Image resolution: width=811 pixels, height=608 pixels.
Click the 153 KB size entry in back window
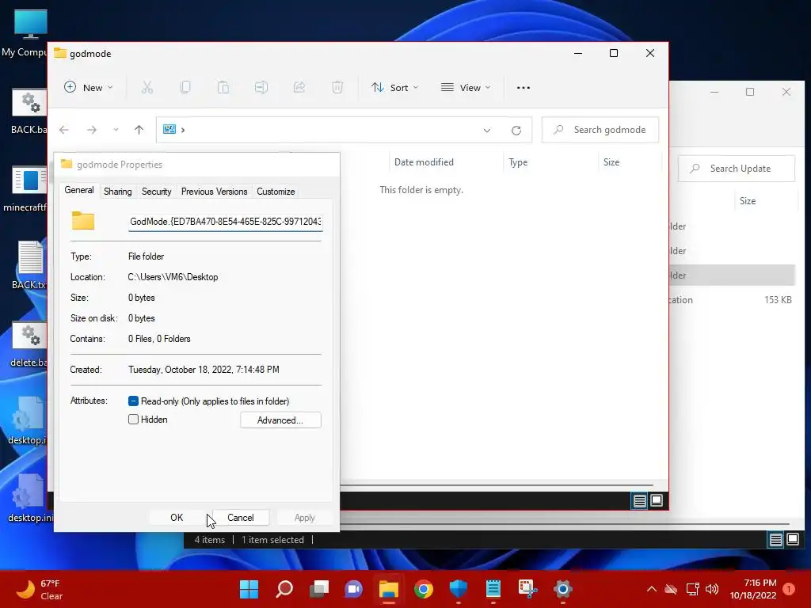(778, 300)
